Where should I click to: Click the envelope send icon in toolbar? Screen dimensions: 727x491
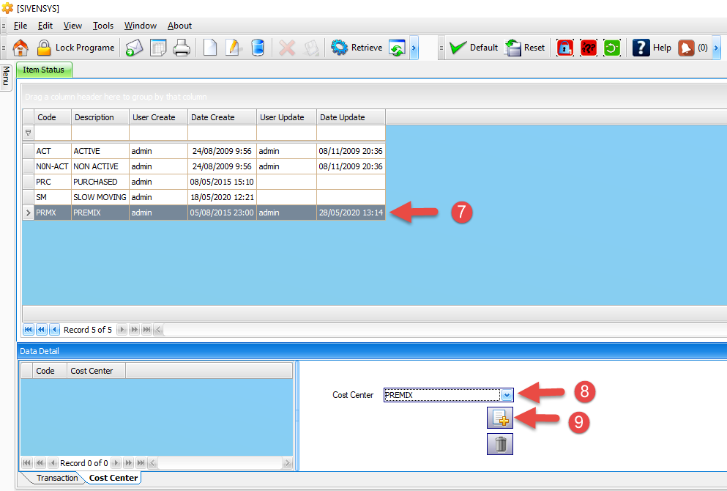tap(135, 48)
